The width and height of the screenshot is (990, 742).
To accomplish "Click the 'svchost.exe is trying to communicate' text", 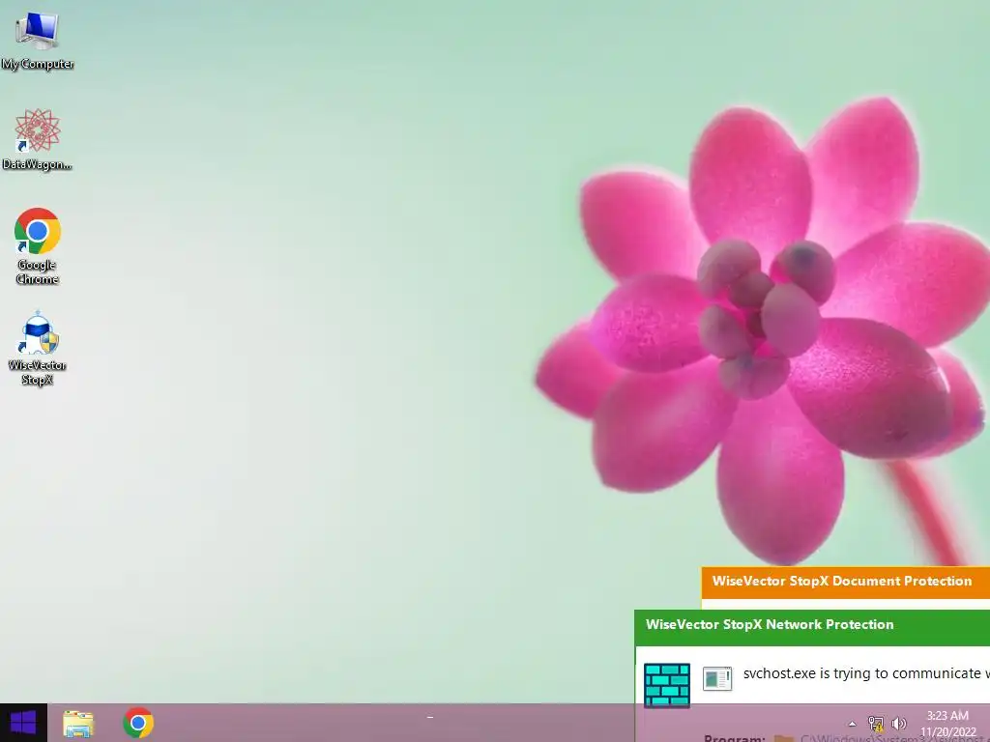I will click(866, 673).
